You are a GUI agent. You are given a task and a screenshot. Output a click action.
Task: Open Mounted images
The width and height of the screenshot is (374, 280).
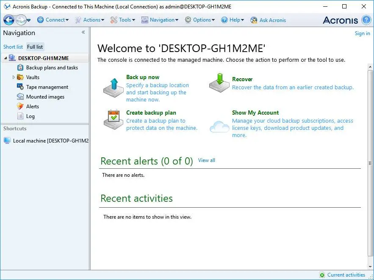pyautogui.click(x=45, y=97)
